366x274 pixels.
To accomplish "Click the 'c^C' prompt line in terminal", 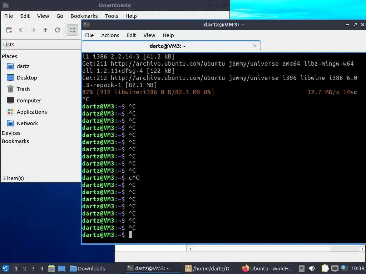I will (x=111, y=178).
